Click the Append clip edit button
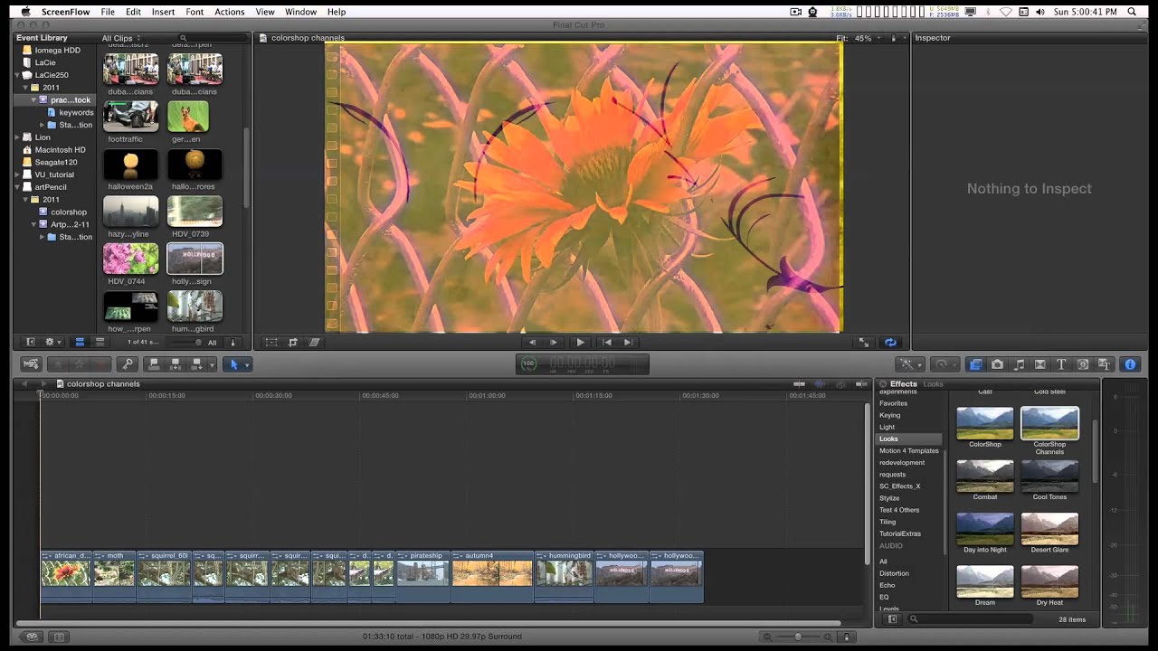 pyautogui.click(x=195, y=364)
